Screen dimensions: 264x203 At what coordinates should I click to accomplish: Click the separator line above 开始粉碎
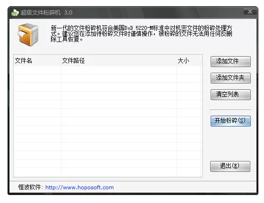coord(230,110)
